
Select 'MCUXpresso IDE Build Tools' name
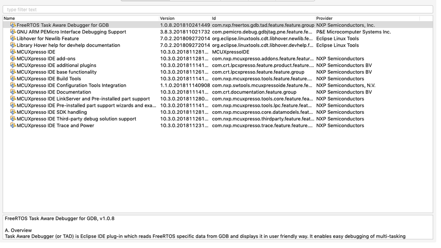pyautogui.click(x=49, y=79)
